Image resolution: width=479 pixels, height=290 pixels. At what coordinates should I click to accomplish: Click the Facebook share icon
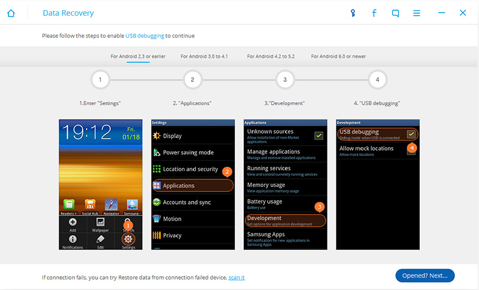[374, 13]
